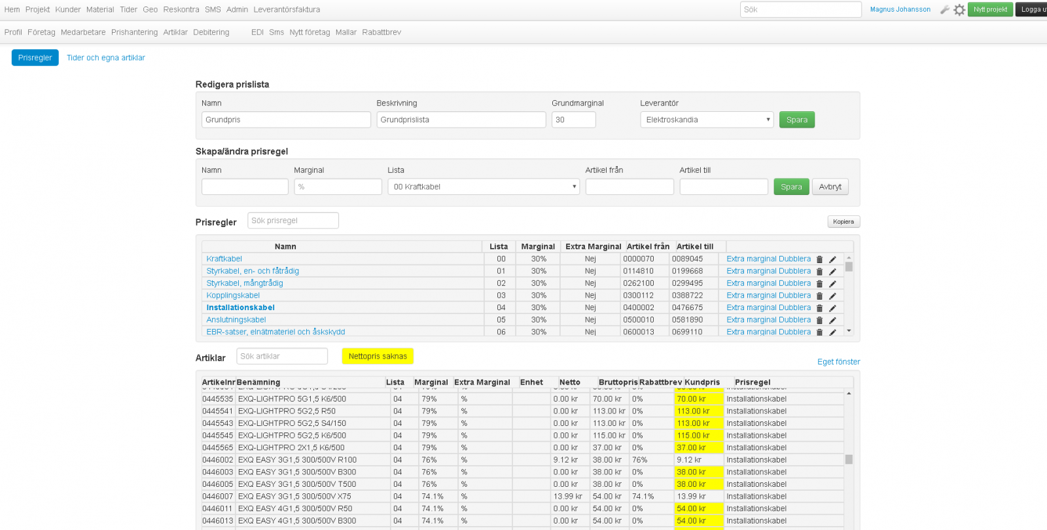Edit the Styrkabel, mångtrådig rule with pencil
Image resolution: width=1047 pixels, height=530 pixels.
[833, 283]
